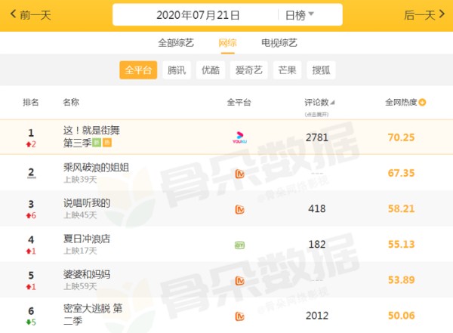Click rank-up arrow beside rank 5

[29, 287]
